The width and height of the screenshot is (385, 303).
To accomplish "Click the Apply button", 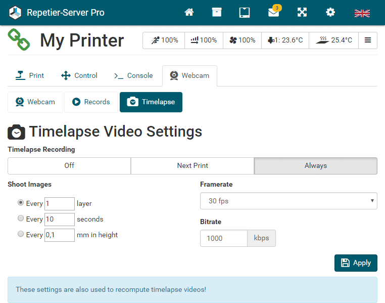I will 356,263.
